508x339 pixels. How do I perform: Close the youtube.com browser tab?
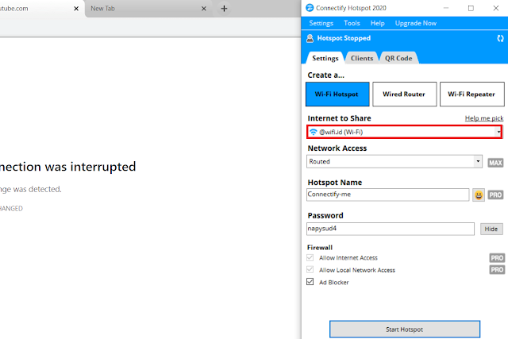pyautogui.click(x=76, y=9)
